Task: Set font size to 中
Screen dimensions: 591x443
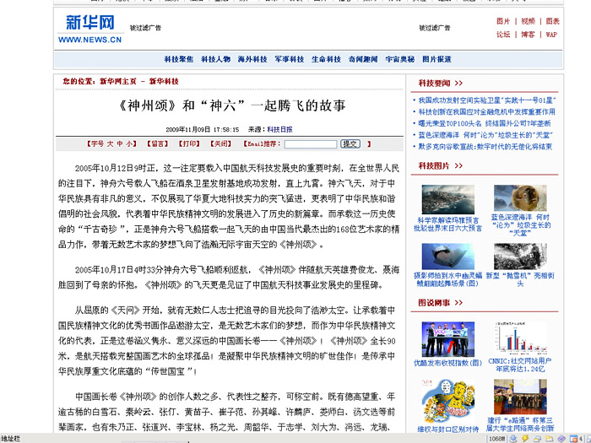Action: pos(120,144)
